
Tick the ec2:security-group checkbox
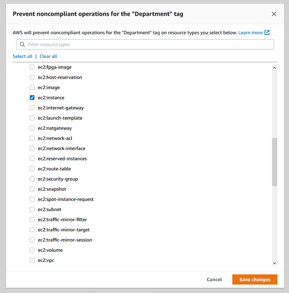[32, 179]
